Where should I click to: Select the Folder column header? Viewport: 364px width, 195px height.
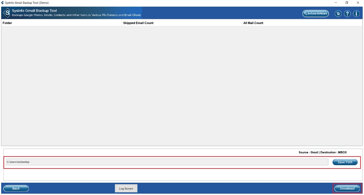pos(61,23)
